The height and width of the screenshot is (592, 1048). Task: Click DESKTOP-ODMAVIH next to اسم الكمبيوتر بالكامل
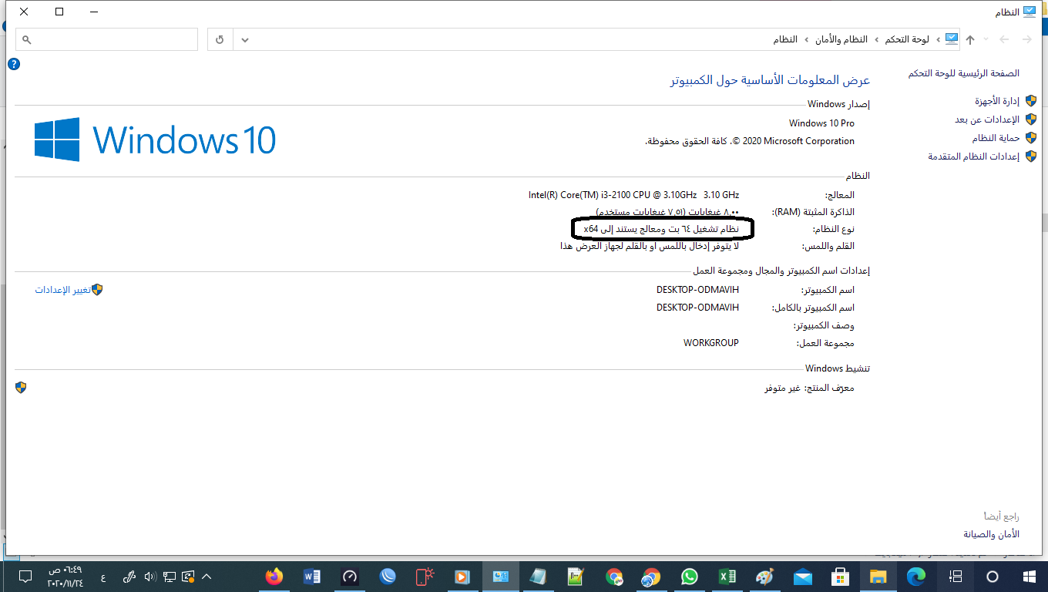click(697, 308)
